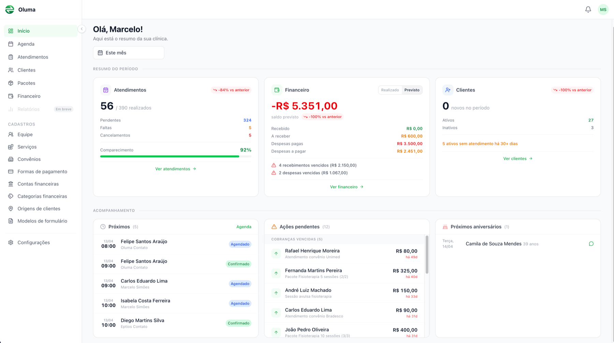Click the Comparecimento progress bar
This screenshot has width=614, height=343.
click(x=176, y=156)
